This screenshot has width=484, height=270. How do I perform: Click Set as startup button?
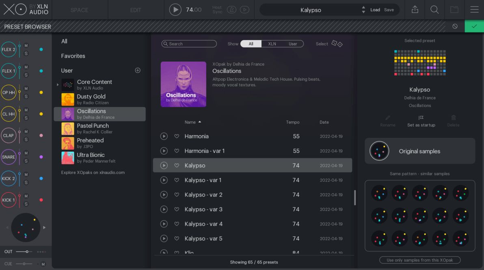[421, 121]
